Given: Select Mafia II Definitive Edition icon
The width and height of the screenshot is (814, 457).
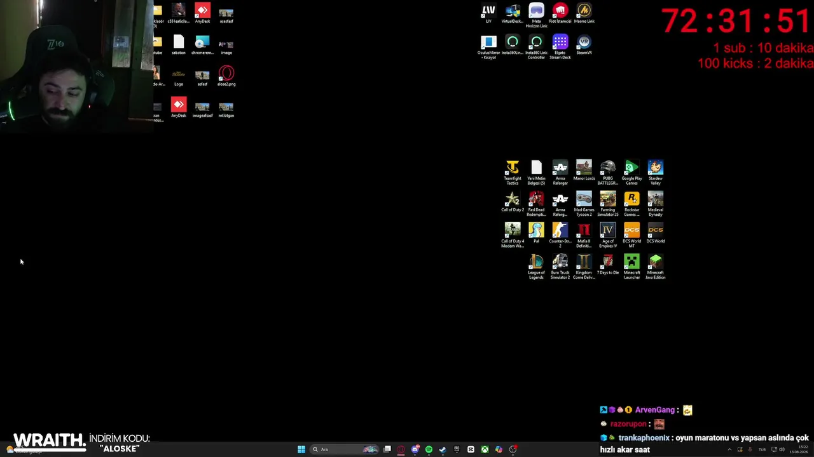Looking at the screenshot, I should [584, 235].
